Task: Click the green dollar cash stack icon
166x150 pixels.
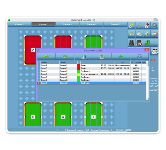Action: pyautogui.click(x=147, y=43)
